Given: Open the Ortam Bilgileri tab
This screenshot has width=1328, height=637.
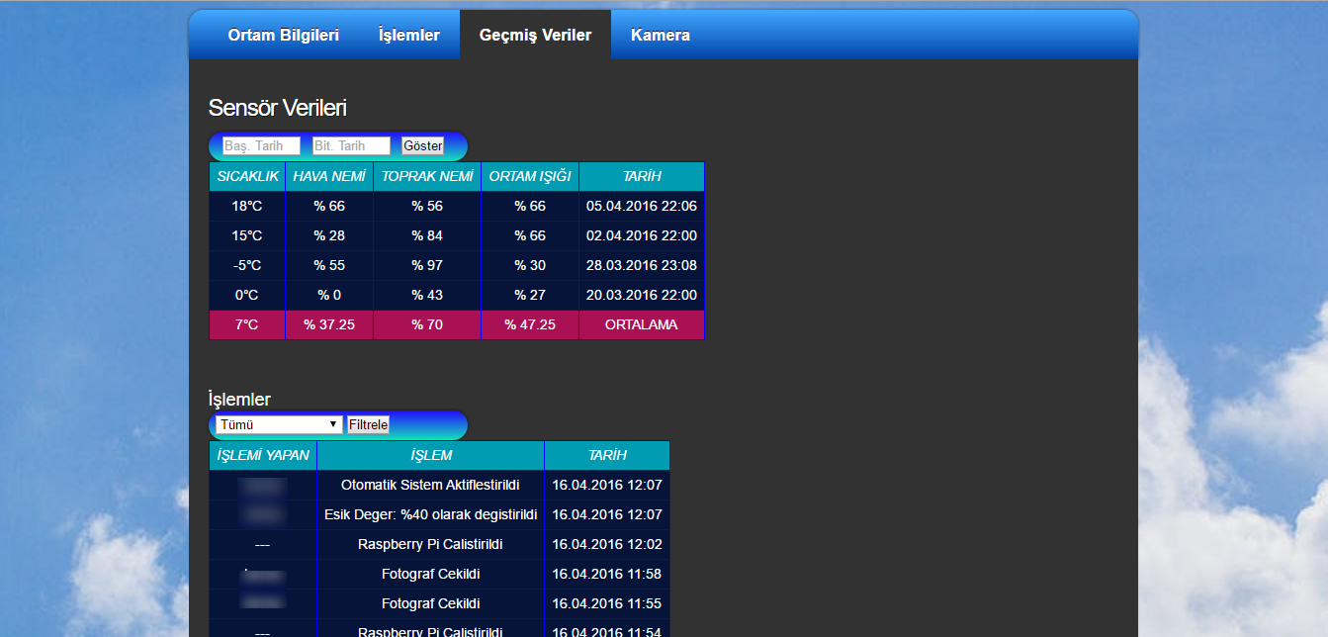Looking at the screenshot, I should pyautogui.click(x=283, y=36).
